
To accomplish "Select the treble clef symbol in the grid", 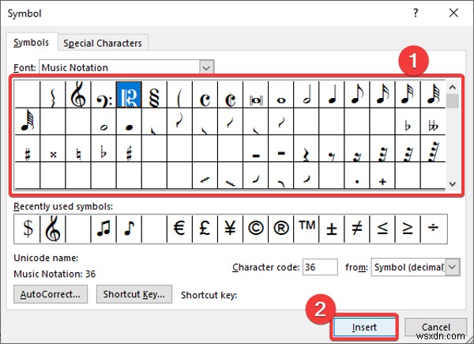I will coord(78,94).
